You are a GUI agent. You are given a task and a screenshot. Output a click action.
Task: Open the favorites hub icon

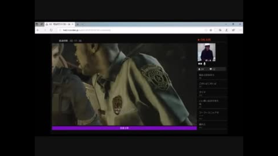tap(220, 30)
